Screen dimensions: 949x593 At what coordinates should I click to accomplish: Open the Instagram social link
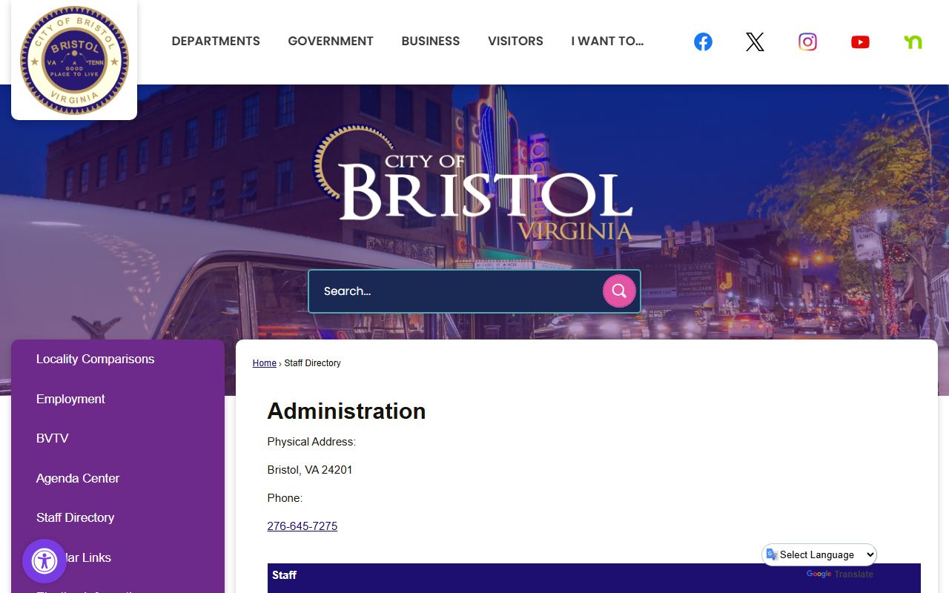pyautogui.click(x=807, y=42)
